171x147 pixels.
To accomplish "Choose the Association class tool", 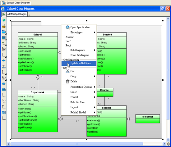I will coord(4,66).
